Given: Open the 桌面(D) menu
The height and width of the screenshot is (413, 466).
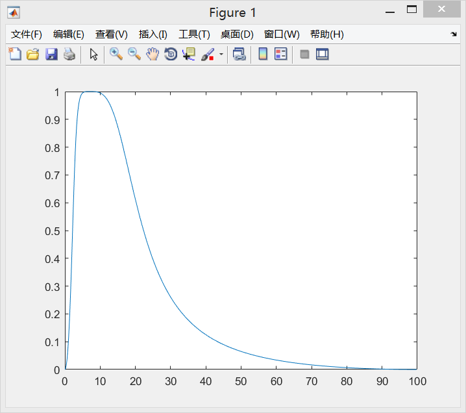Looking at the screenshot, I should (x=237, y=34).
